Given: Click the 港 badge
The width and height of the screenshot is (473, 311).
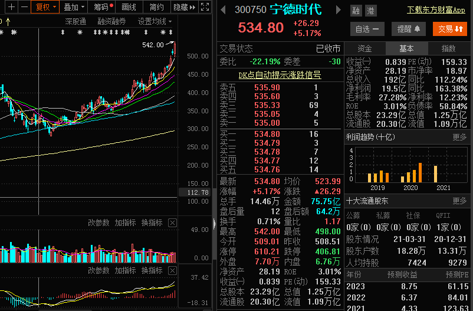Looking at the screenshot, I should click(x=370, y=11).
